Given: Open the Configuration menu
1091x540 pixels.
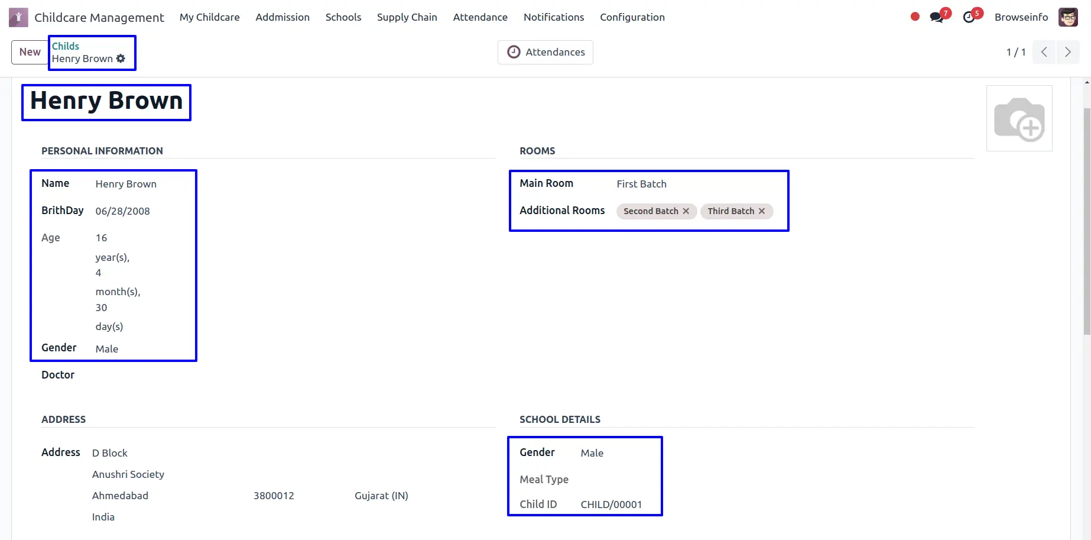Looking at the screenshot, I should [x=632, y=17].
